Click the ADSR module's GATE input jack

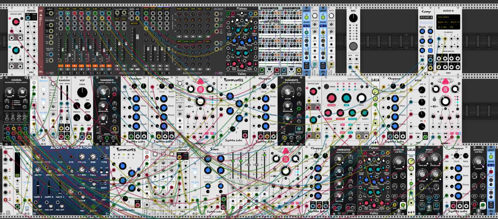point(411,137)
